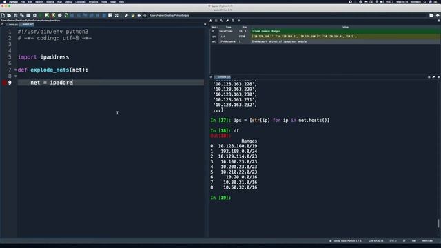The height and width of the screenshot is (248, 441).
Task: Click conda environment status bar entry
Action: click(x=345, y=240)
